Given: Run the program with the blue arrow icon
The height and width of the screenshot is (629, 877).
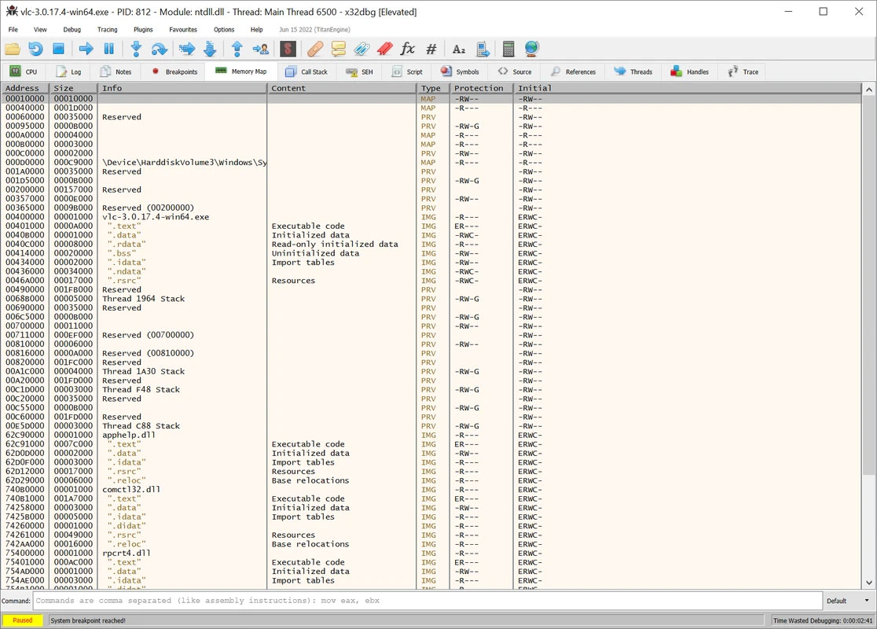Looking at the screenshot, I should click(x=86, y=49).
